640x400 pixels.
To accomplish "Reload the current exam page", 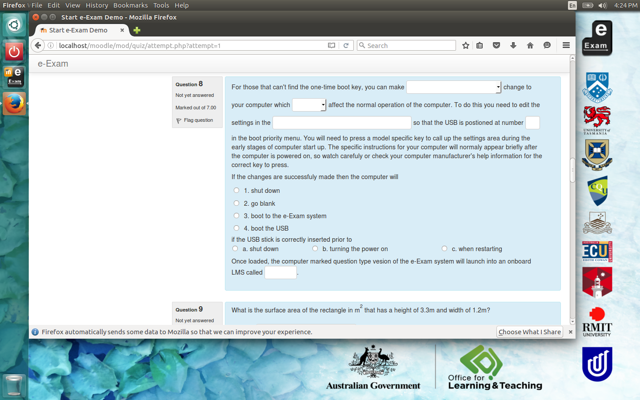I will point(346,45).
